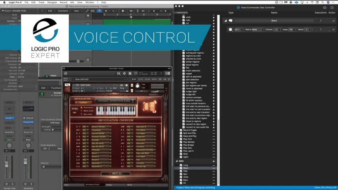
Task: Click Kontakt rack view icon
Action: tap(130, 74)
